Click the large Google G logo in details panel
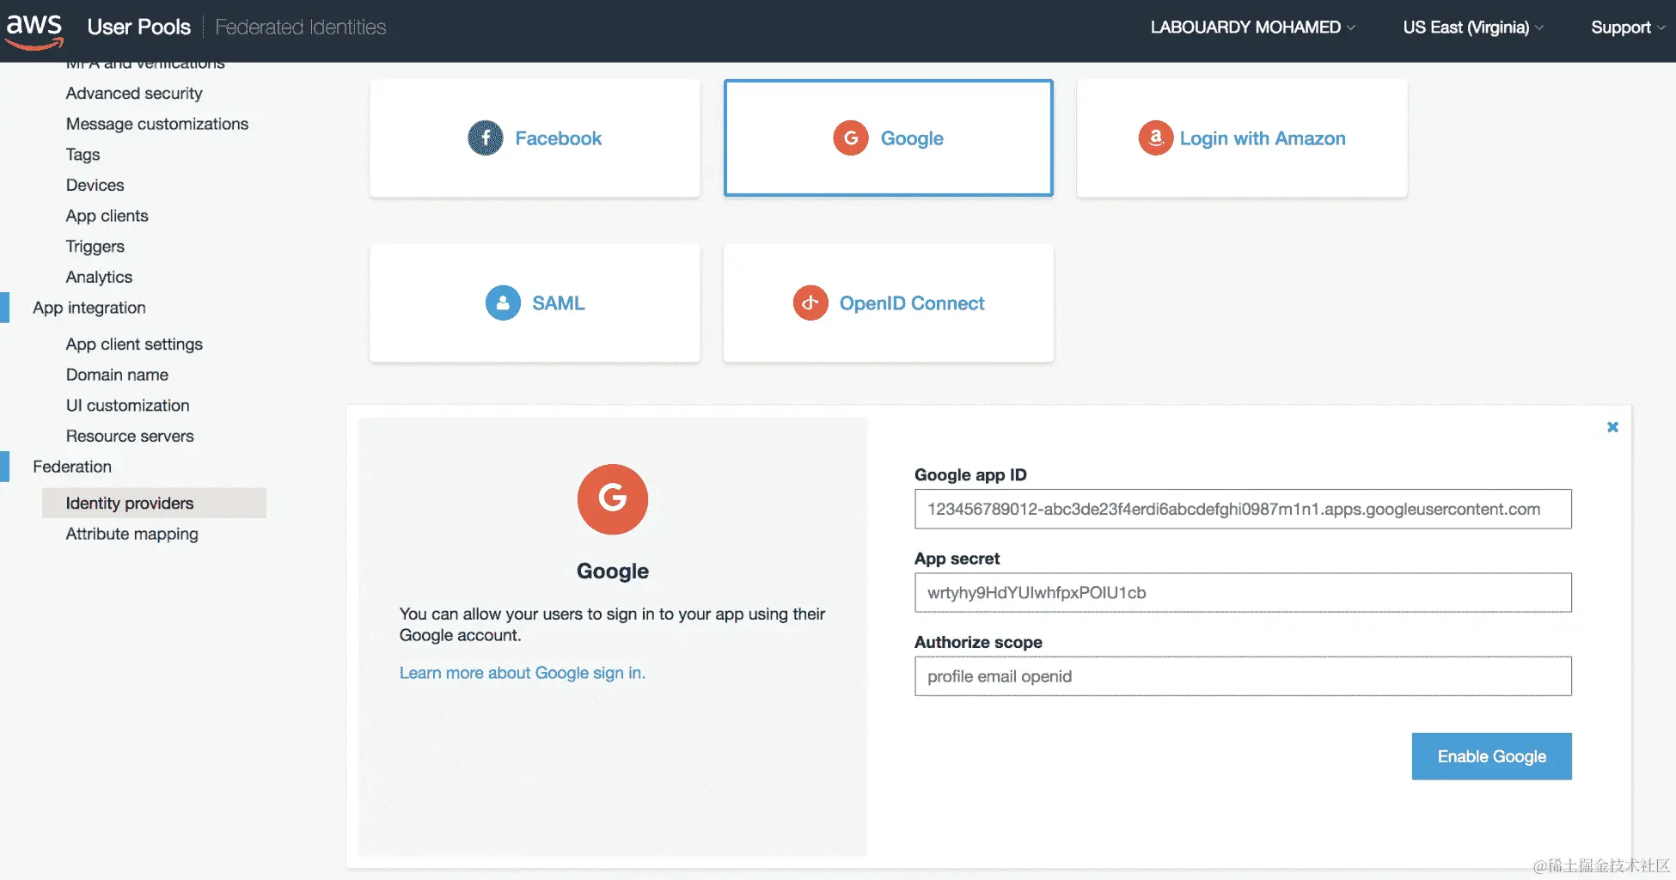The image size is (1676, 880). (613, 499)
